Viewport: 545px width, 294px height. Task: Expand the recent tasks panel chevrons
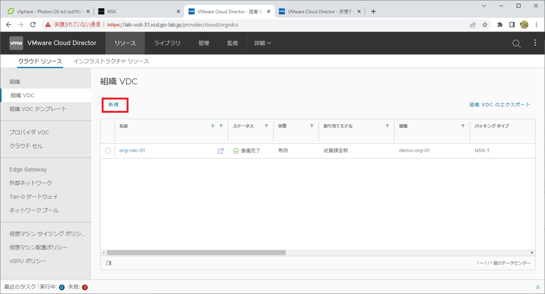pyautogui.click(x=538, y=287)
